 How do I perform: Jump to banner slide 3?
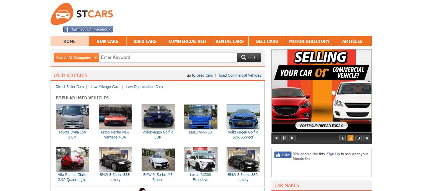click(358, 138)
